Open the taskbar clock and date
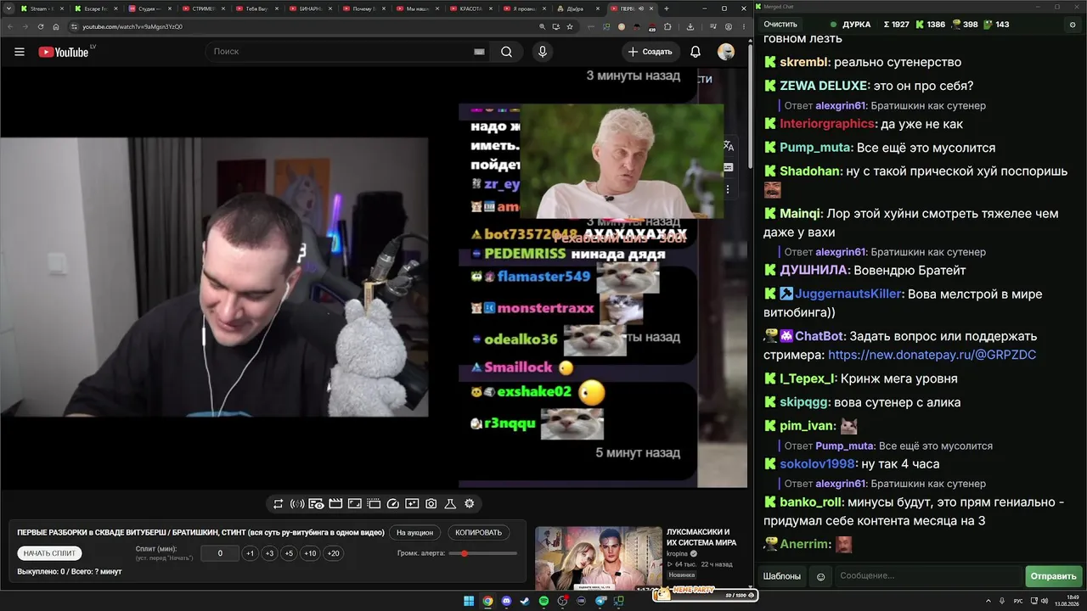1087x611 pixels. [x=1067, y=601]
